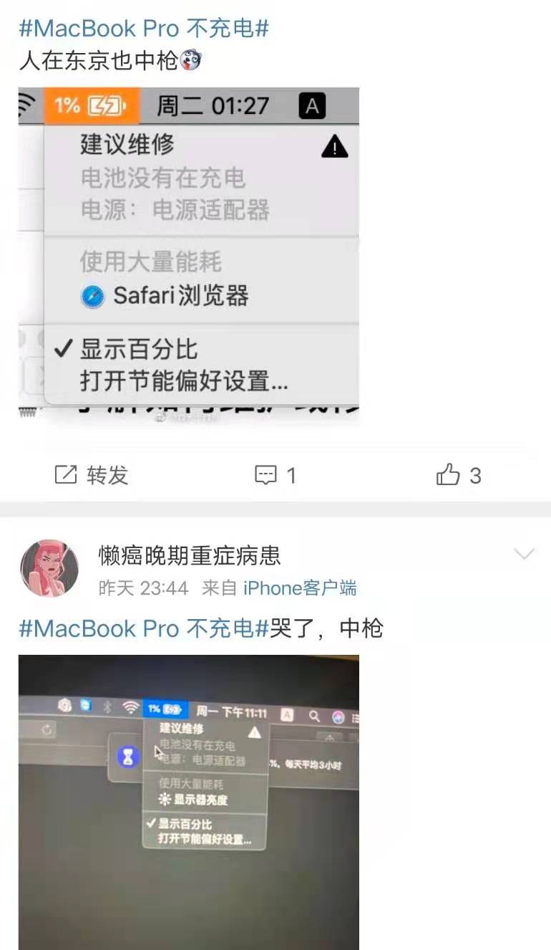Screen dimensions: 551x950
Task: Expand the post options chevron beside username
Action: click(x=525, y=554)
